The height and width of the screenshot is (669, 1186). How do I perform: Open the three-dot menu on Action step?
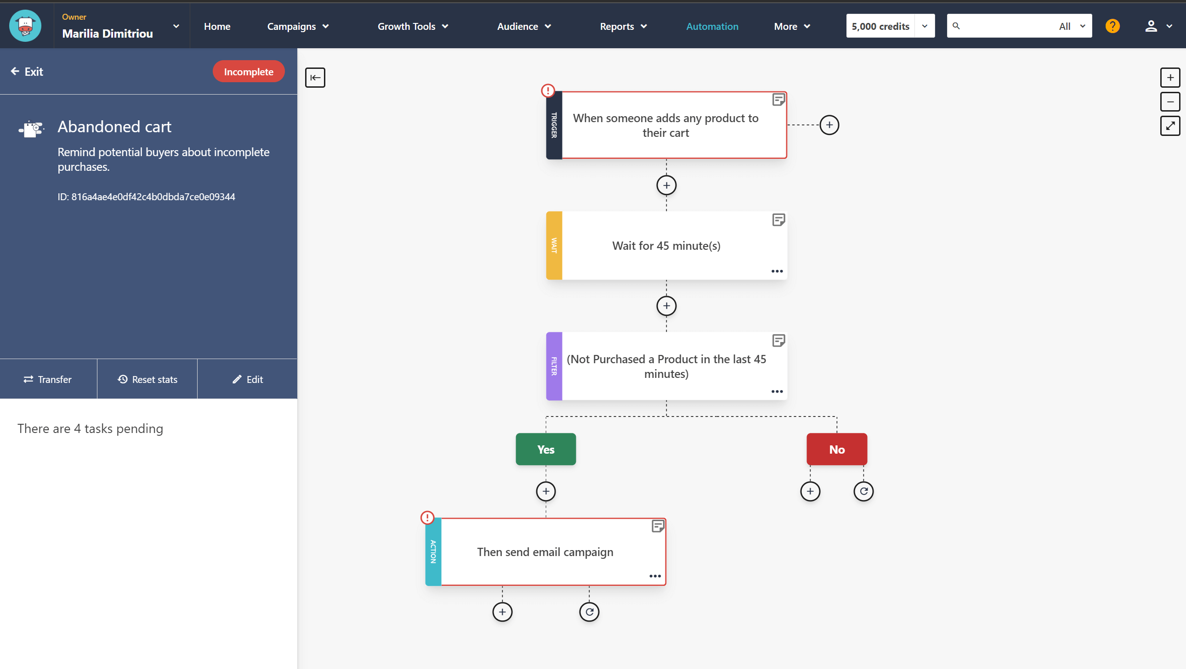[x=655, y=576]
